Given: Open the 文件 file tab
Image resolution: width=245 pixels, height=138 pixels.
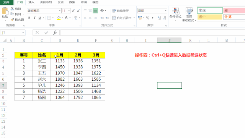Looking at the screenshot, I should [x=7, y=2].
